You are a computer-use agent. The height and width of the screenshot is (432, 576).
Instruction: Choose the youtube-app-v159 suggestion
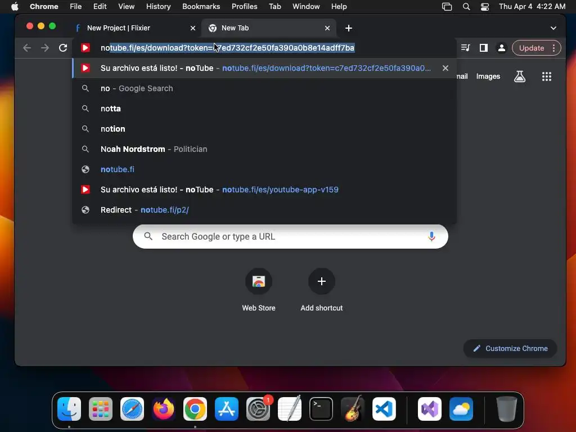click(264, 190)
